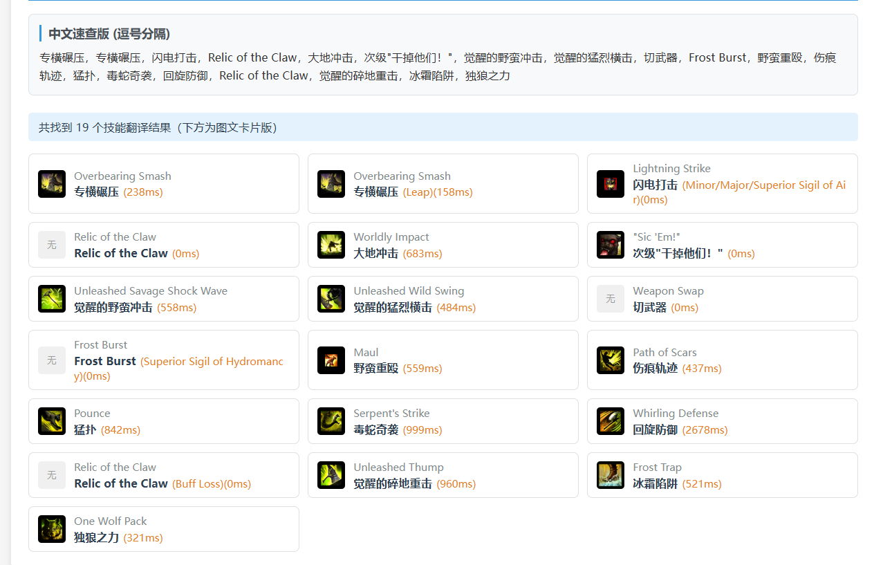Screen dimensions: 874x565
Task: Select the Unleashed Wild Swing icon
Action: click(x=331, y=299)
